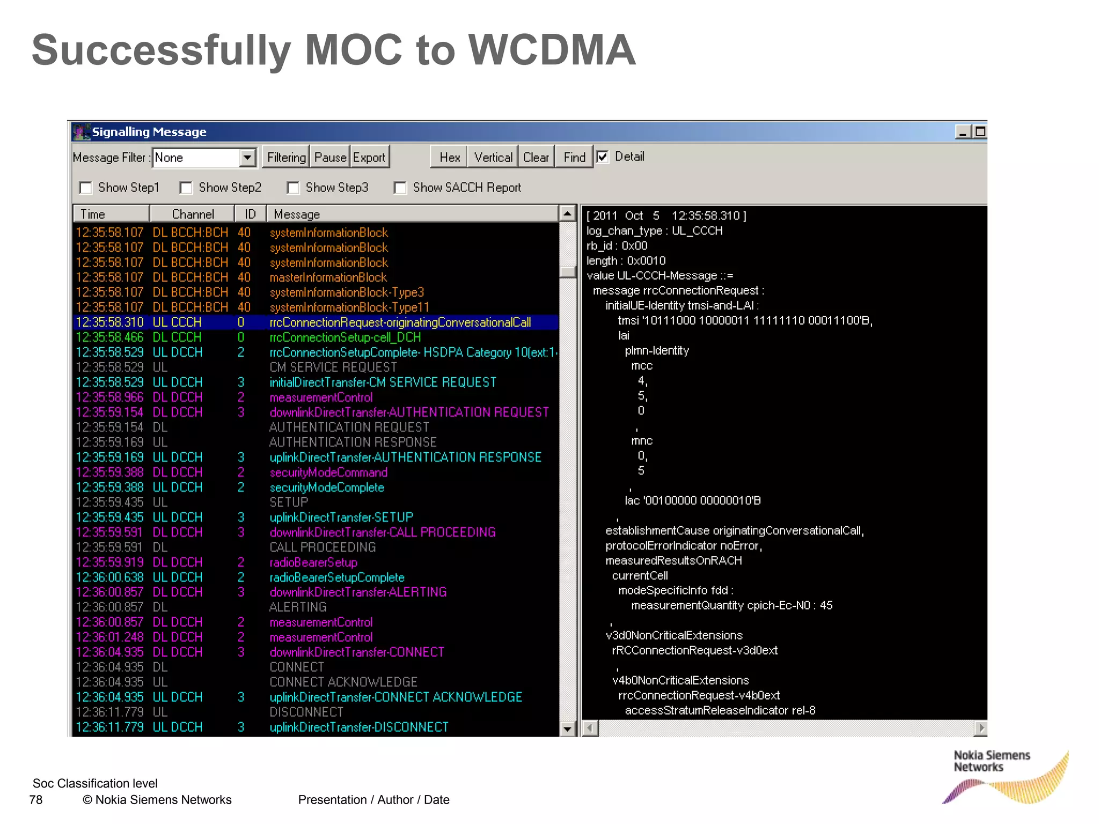Click the Message column header
This screenshot has height=824, width=1099.
[x=413, y=214]
